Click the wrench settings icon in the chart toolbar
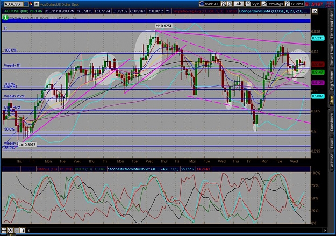 tap(230, 4)
